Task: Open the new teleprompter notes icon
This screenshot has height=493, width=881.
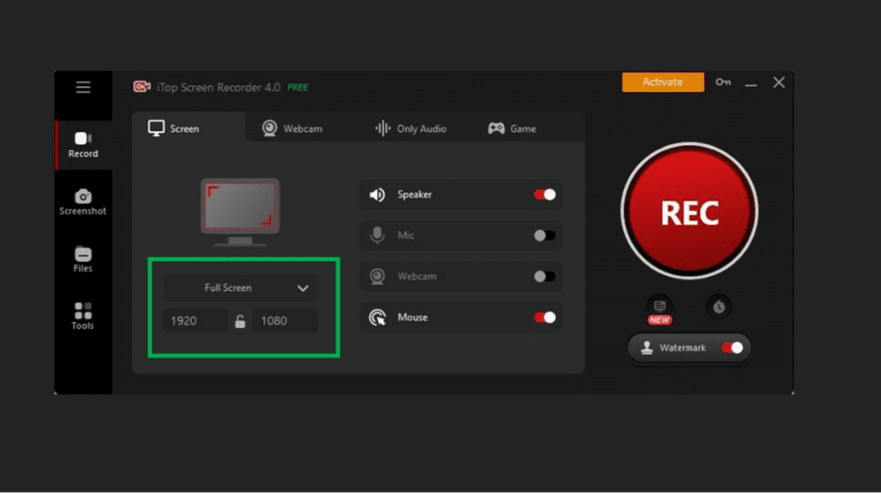Action: coord(660,307)
